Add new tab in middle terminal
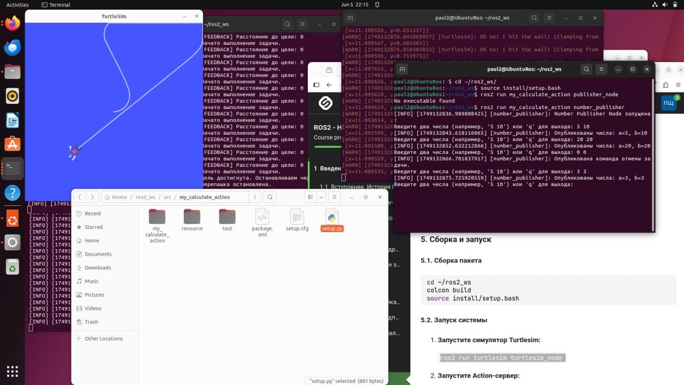This screenshot has height=385, width=684. point(350,18)
